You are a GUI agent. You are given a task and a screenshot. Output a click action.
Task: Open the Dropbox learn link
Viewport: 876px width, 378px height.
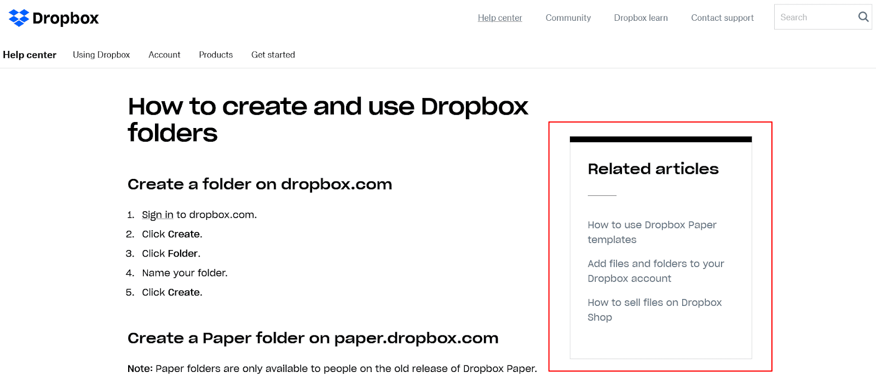point(641,18)
